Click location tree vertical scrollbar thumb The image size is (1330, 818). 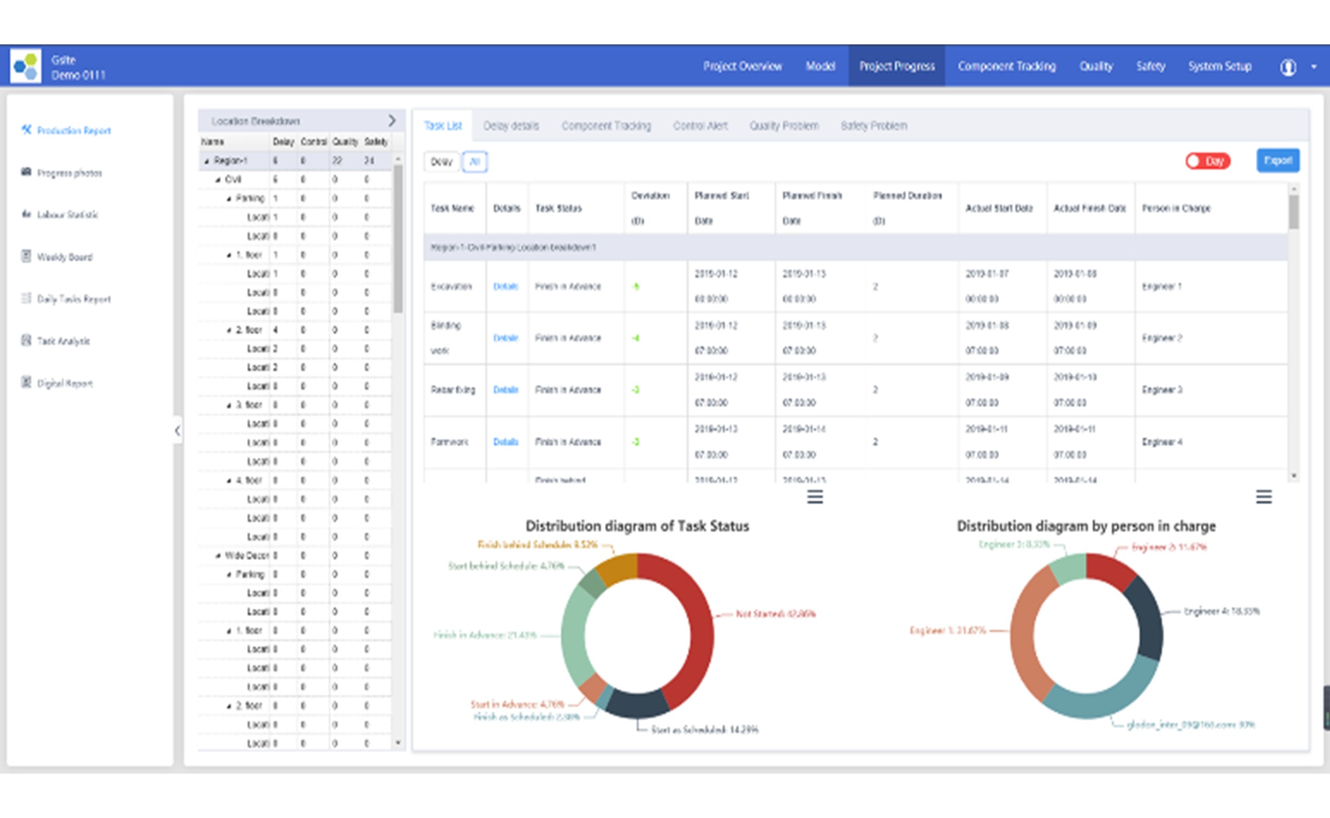[x=398, y=238]
